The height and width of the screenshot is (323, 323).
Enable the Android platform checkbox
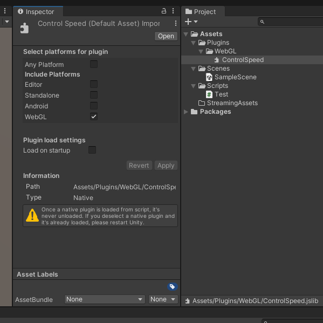tap(94, 106)
